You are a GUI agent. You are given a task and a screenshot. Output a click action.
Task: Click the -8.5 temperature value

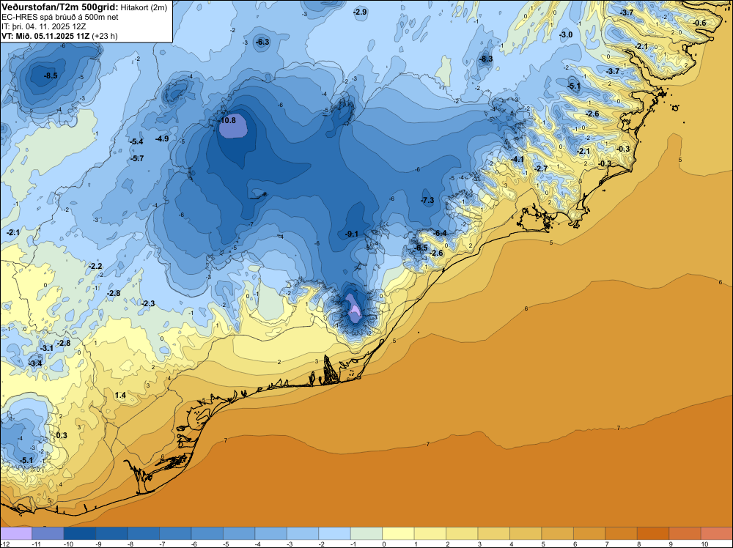coord(51,75)
